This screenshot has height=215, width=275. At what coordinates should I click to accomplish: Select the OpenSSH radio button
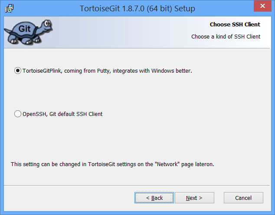click(x=18, y=114)
